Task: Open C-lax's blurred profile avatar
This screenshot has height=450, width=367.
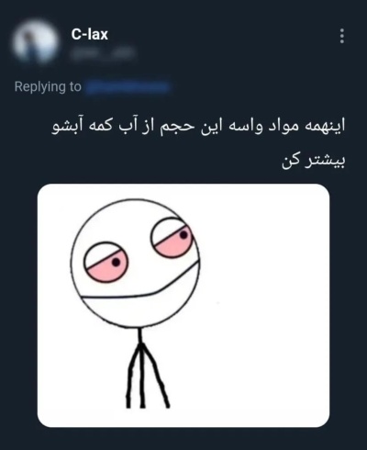Action: pyautogui.click(x=35, y=42)
